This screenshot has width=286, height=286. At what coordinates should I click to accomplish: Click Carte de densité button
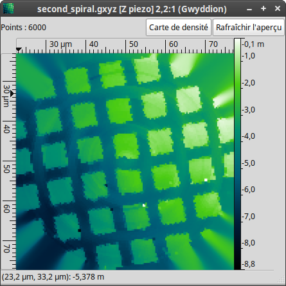point(179,28)
